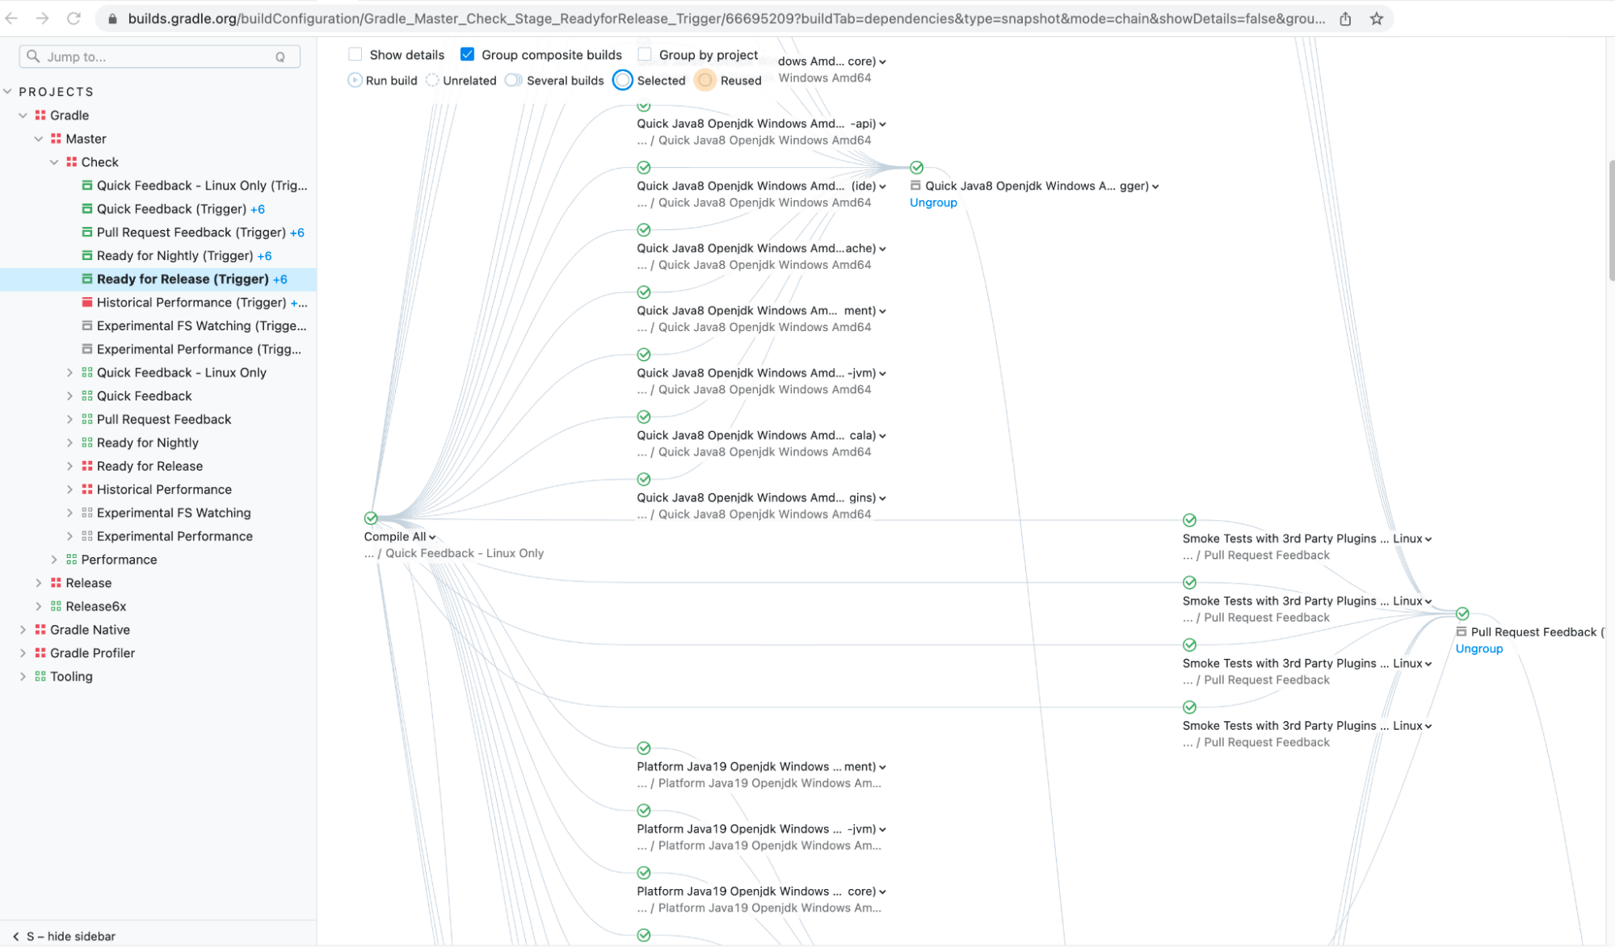Click the Selected legend indicator circle
This screenshot has height=948, width=1615.
(622, 80)
